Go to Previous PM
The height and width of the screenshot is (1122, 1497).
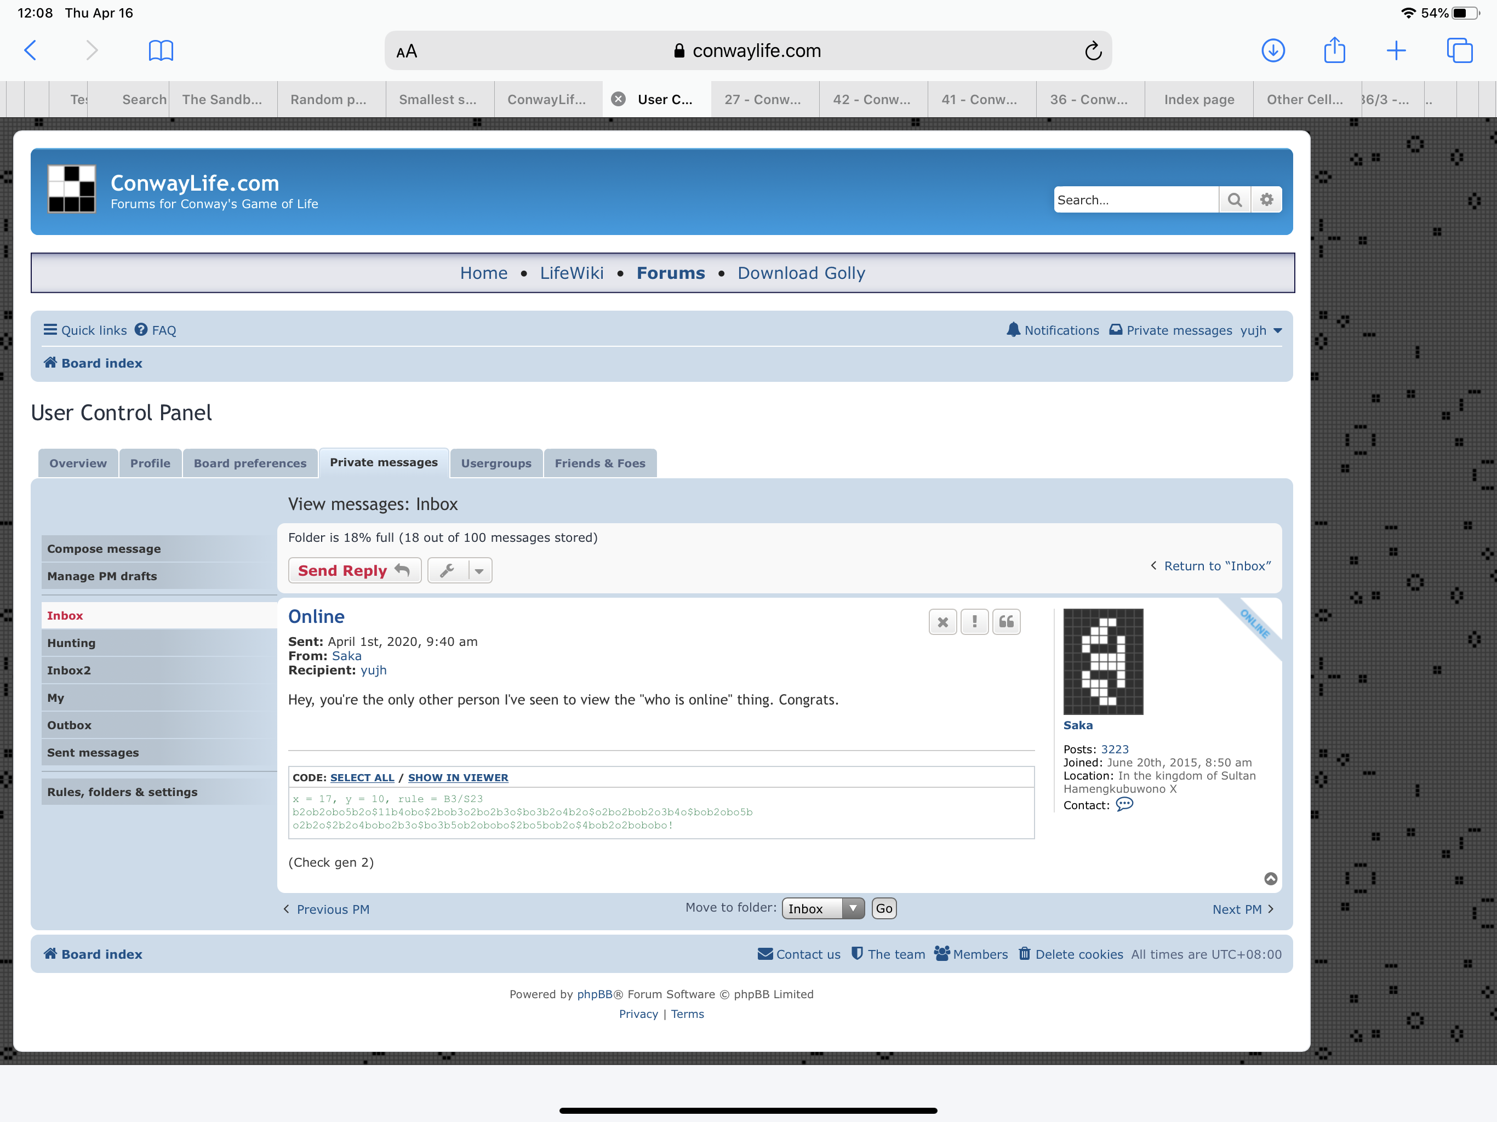[326, 909]
